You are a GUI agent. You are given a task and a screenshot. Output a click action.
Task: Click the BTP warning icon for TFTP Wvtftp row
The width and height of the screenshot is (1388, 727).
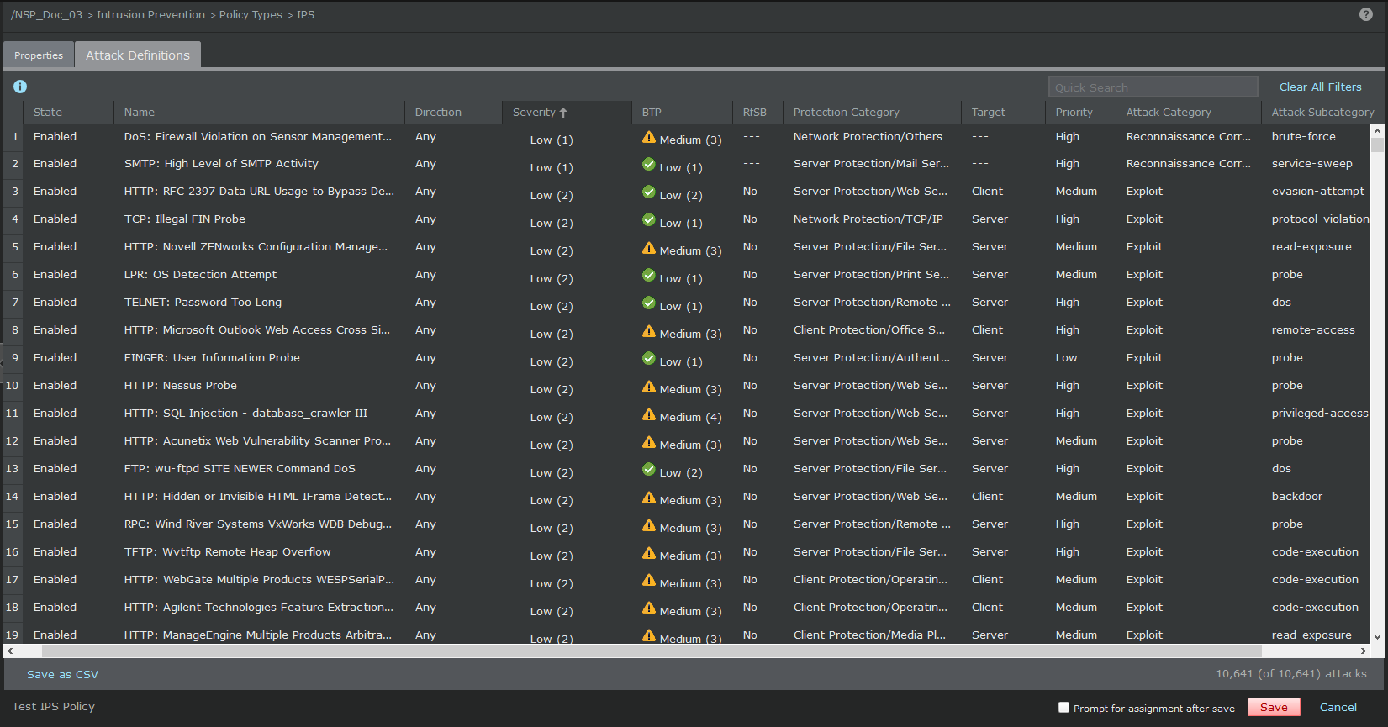coord(649,553)
